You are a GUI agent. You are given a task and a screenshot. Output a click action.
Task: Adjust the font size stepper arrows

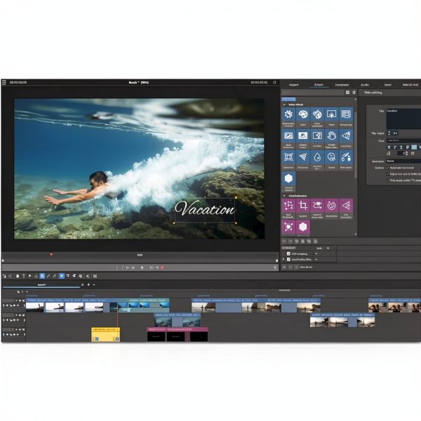(x=406, y=153)
